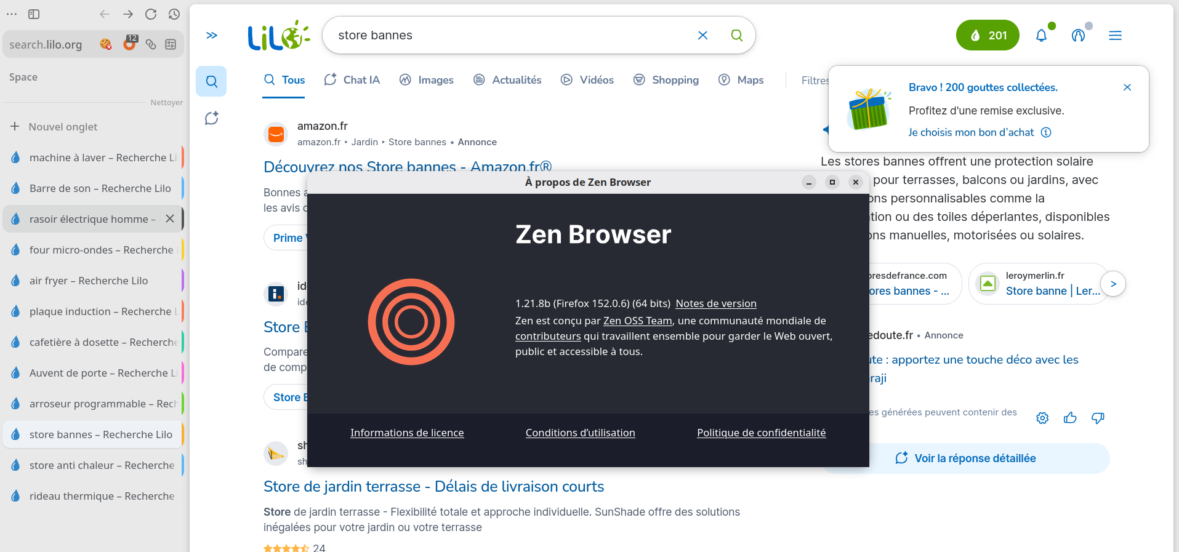Open the Zen OSS Team link
This screenshot has height=552, width=1179.
(638, 321)
